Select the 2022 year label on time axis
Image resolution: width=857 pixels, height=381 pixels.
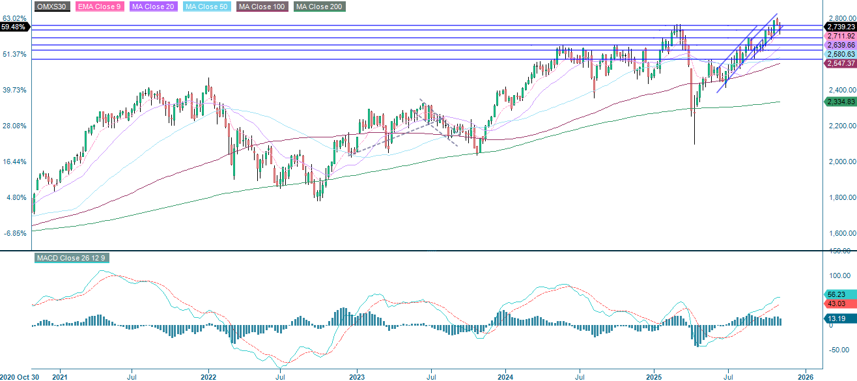click(x=208, y=376)
